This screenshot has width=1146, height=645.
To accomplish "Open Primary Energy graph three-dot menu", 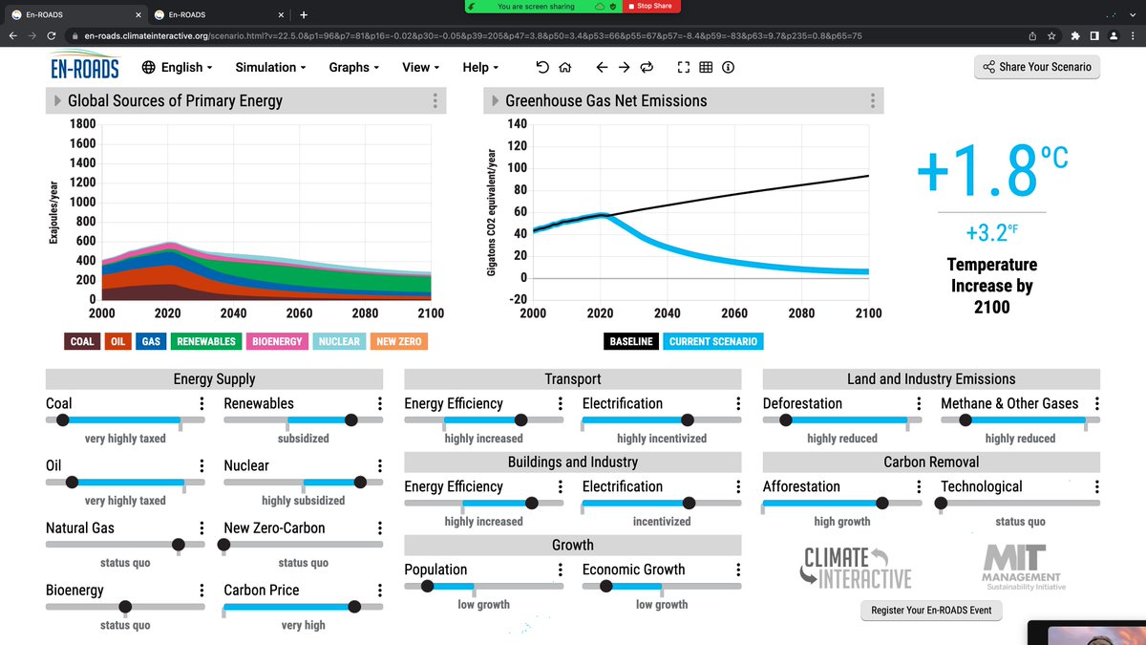I will click(x=435, y=101).
